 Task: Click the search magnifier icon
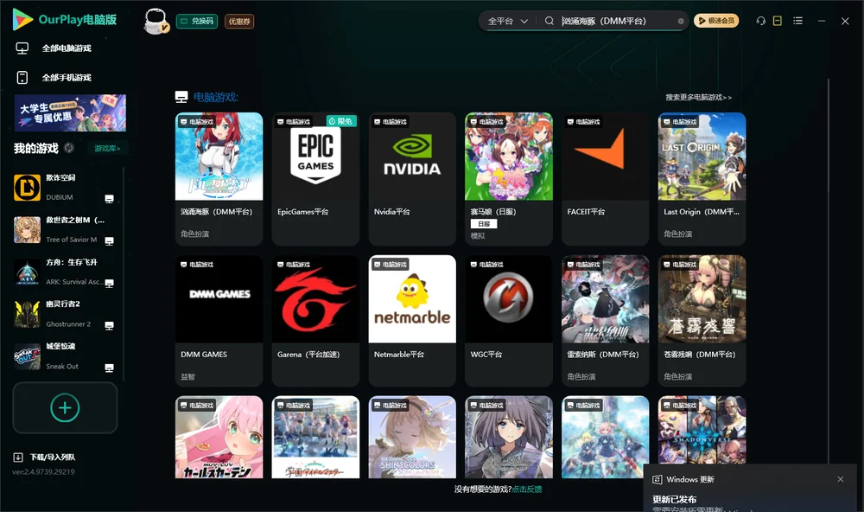click(549, 21)
